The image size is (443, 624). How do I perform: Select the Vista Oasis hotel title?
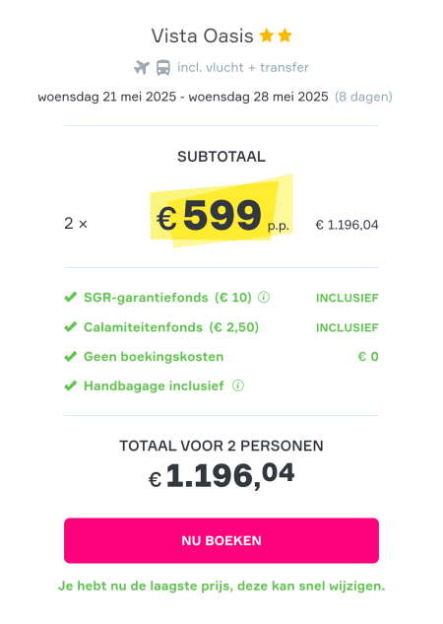202,35
